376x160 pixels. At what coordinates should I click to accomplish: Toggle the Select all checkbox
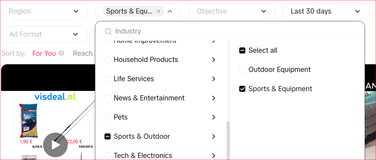click(242, 50)
